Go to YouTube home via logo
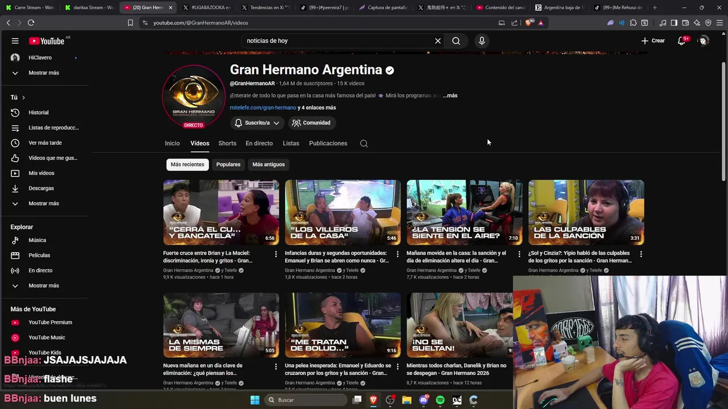728x409 pixels. (47, 41)
